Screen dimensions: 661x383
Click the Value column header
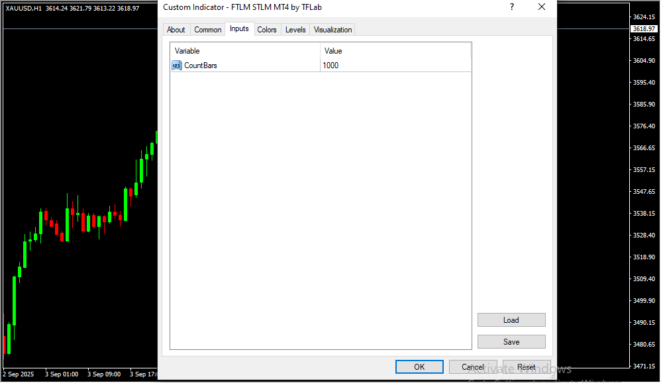pyautogui.click(x=395, y=51)
